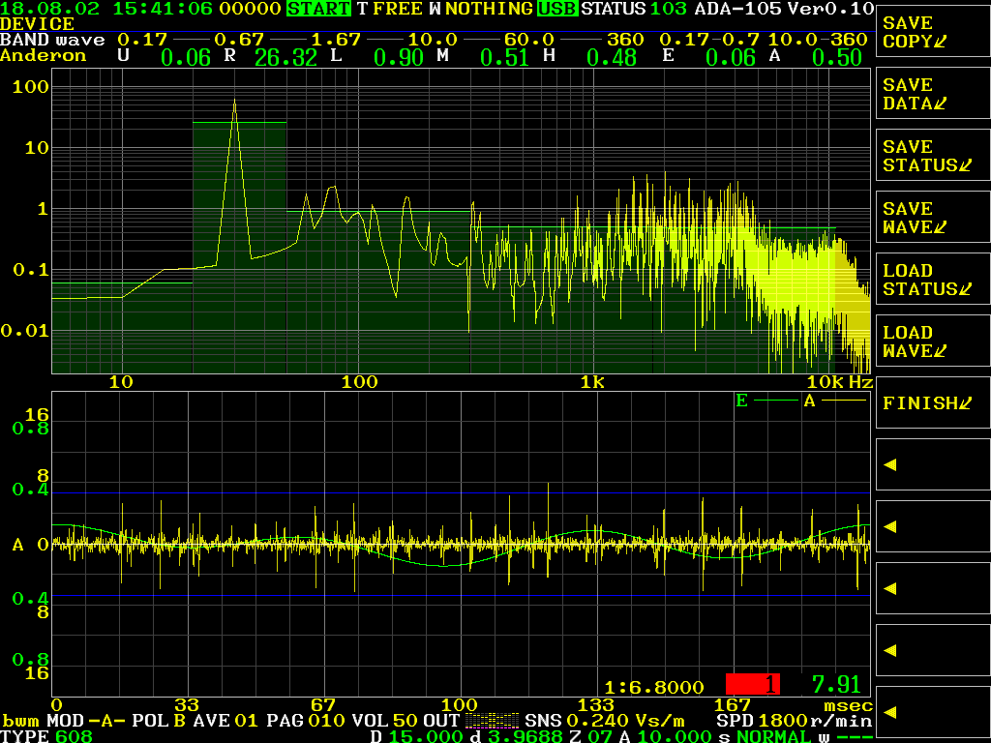Click the W NOTHING setting
Viewport: 991px width, 743px height.
click(480, 8)
